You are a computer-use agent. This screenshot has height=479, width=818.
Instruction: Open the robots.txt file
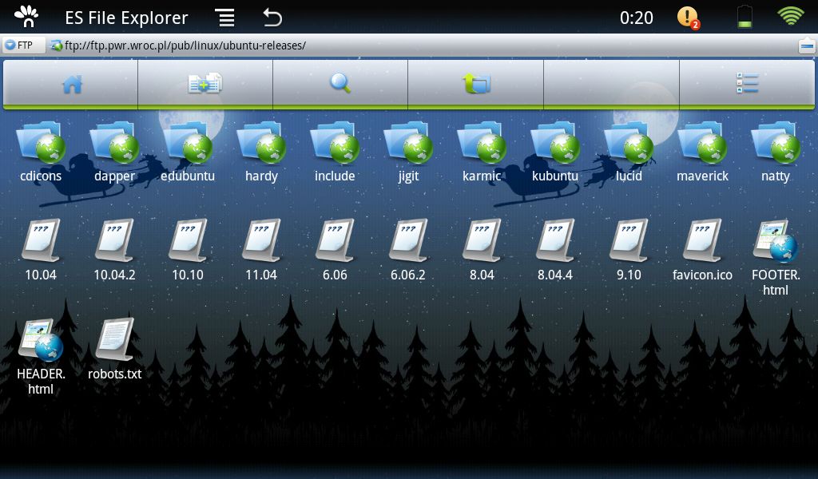pos(114,349)
